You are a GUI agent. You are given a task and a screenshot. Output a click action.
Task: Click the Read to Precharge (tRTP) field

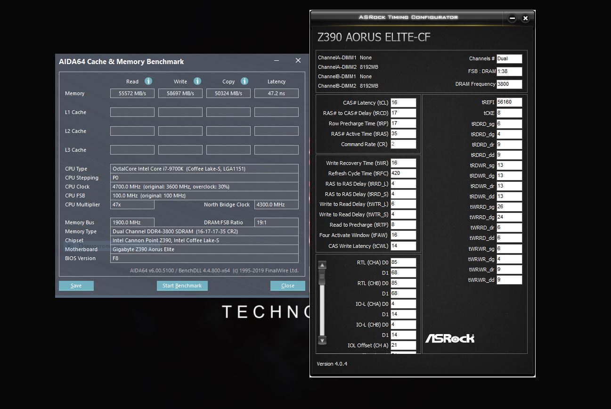coord(403,225)
